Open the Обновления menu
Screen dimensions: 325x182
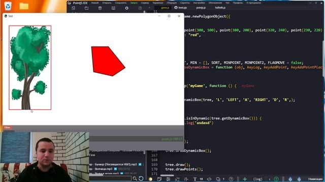[x=215, y=3]
